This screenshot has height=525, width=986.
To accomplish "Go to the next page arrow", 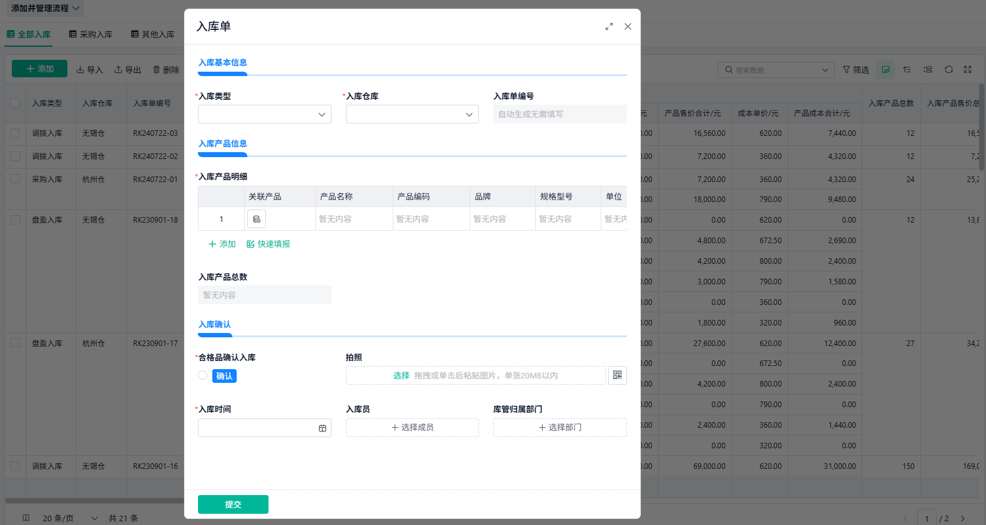I will point(963,518).
